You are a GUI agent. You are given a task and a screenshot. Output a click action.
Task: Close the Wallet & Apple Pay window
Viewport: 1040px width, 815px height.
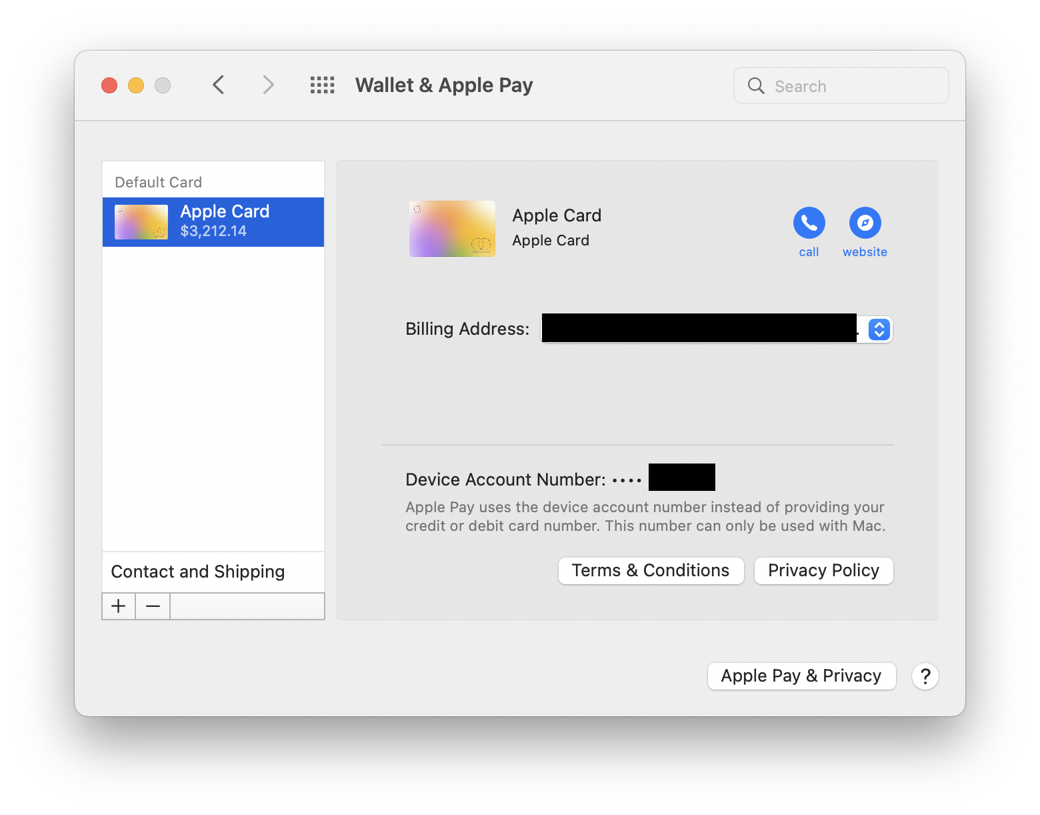109,85
